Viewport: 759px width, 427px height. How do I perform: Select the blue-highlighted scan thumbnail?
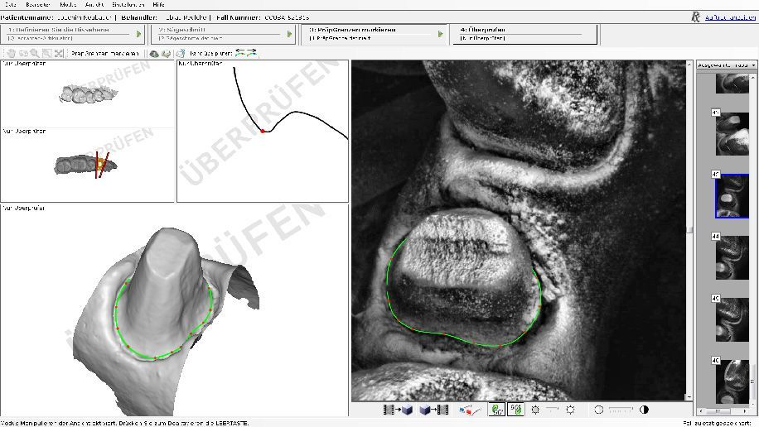coord(732,196)
